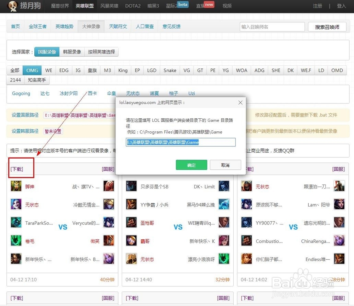
Task: Open the 意见反馈 tab
Action: (171, 27)
